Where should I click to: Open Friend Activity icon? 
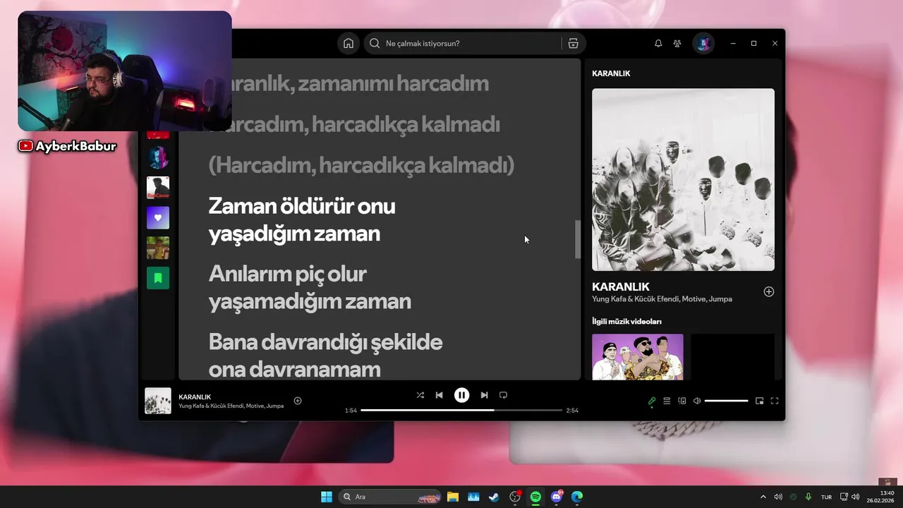pos(677,43)
